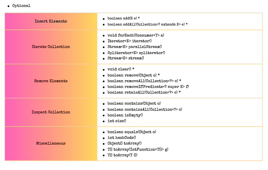Image resolution: width=268 pixels, height=170 pixels.
Task: Select the boolean remove(Object o) entry
Action: pos(133,75)
